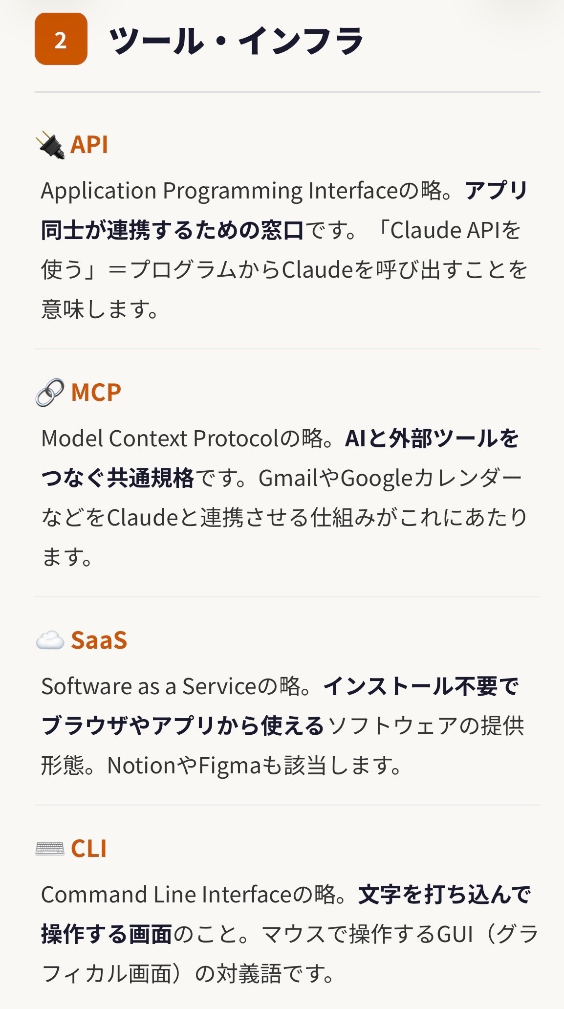Click the chain link emoji icon
The width and height of the screenshot is (564, 1009).
point(50,393)
